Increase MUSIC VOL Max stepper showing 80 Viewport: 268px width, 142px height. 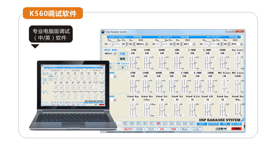(x=134, y=43)
